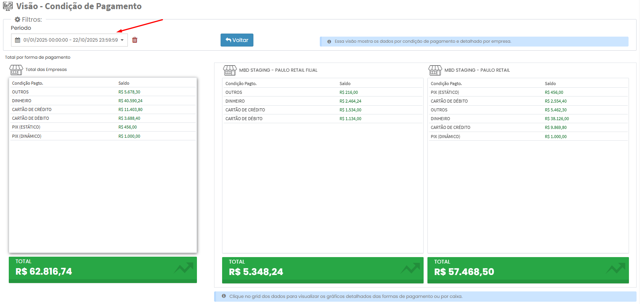Screen dimensions: 640x304
Task: Click store icon for PAULO RETAIL FILIAL
Action: [x=230, y=70]
